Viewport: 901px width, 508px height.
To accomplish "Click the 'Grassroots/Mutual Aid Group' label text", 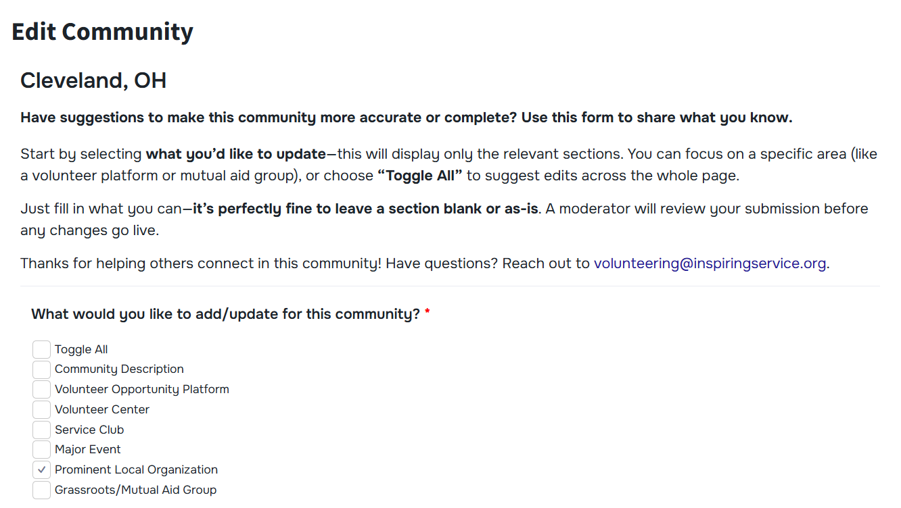I will (135, 490).
